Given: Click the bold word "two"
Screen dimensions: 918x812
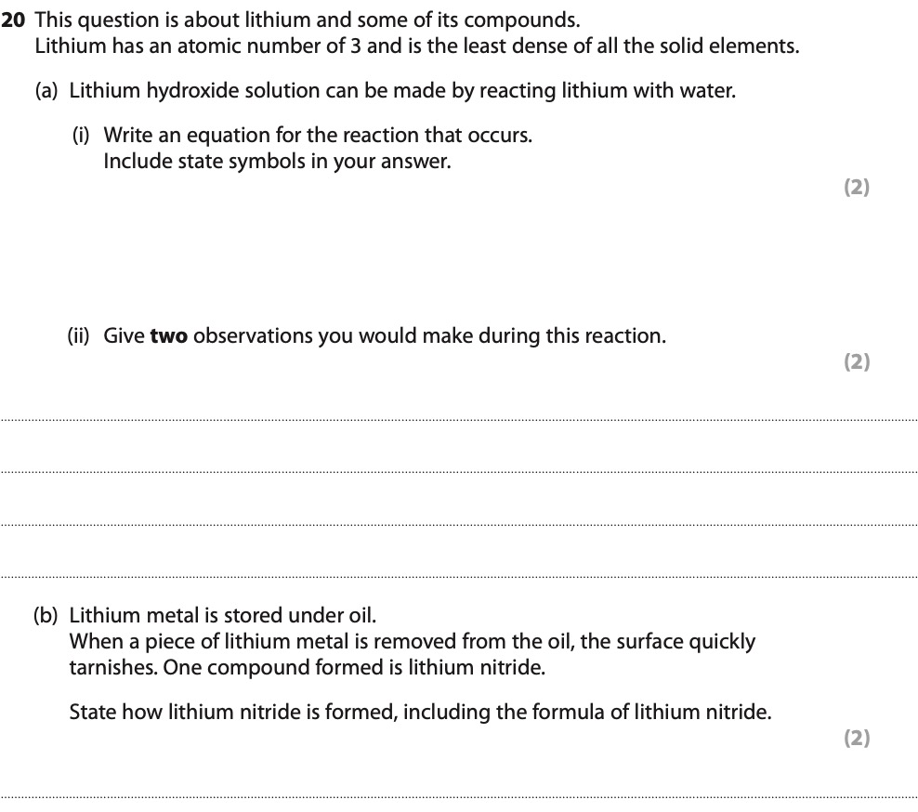Looking at the screenshot, I should pos(168,336).
